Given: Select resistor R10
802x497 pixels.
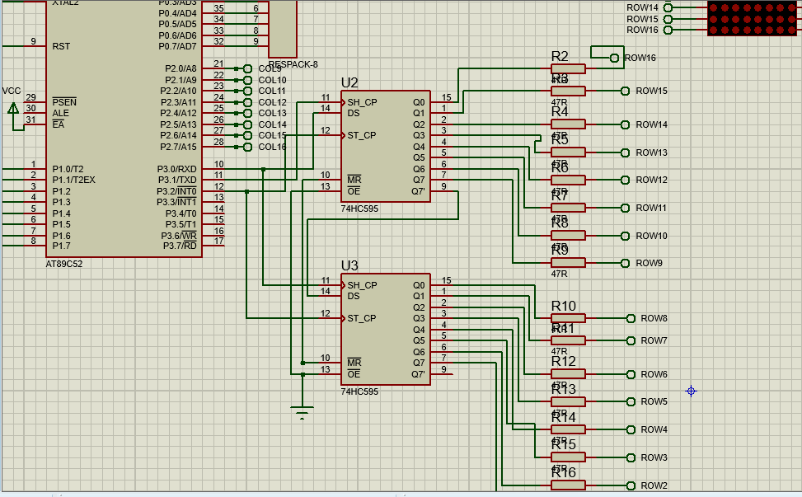Looking at the screenshot, I should (568, 318).
